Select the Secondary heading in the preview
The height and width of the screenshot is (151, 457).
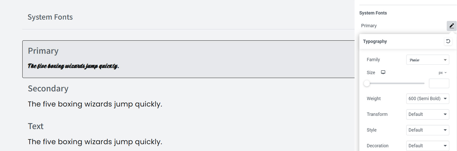pyautogui.click(x=48, y=88)
